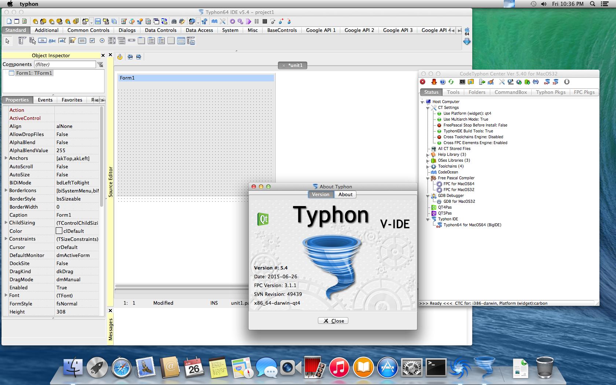Image resolution: width=616 pixels, height=385 pixels.
Task: Open Spotlight search in the menu bar
Action: [x=592, y=4]
